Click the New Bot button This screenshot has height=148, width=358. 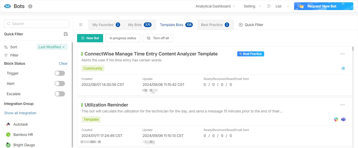pos(90,38)
